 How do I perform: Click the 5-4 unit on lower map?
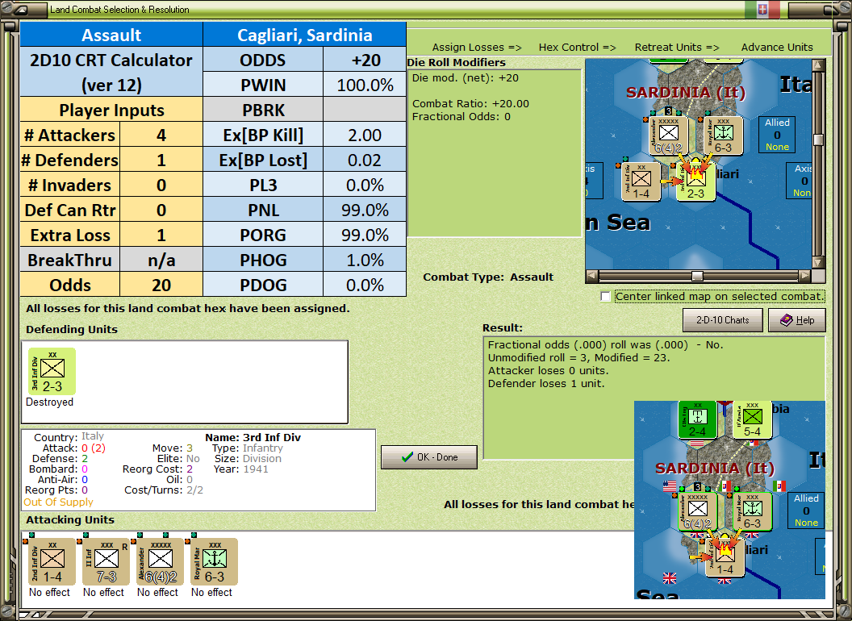click(x=753, y=420)
